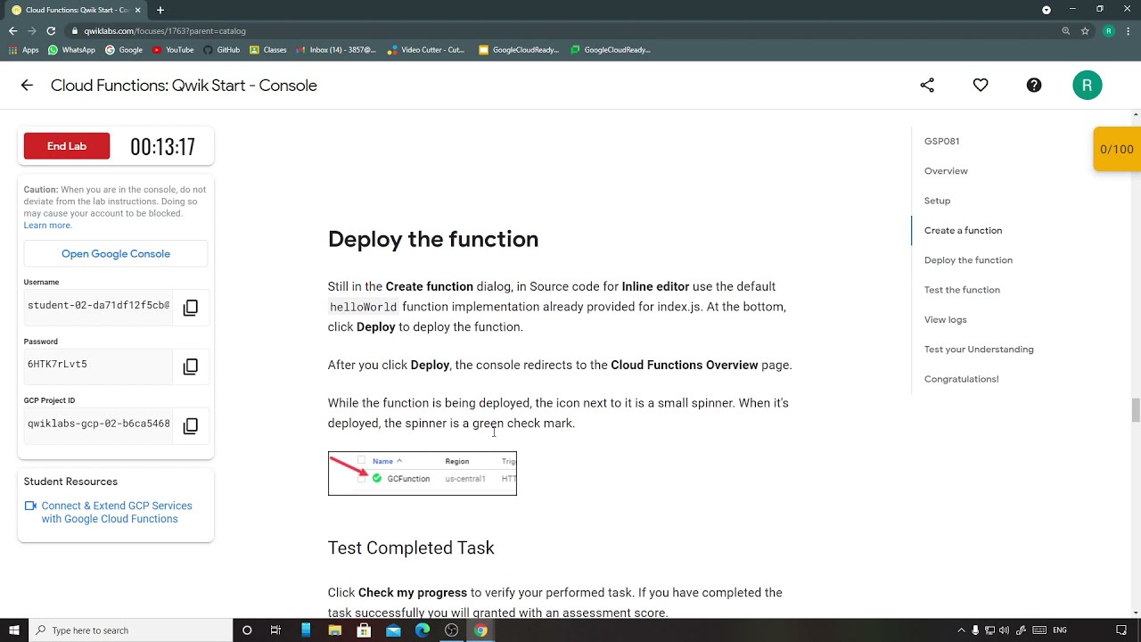Open Task View on the taskbar
This screenshot has width=1141, height=642.
click(275, 630)
